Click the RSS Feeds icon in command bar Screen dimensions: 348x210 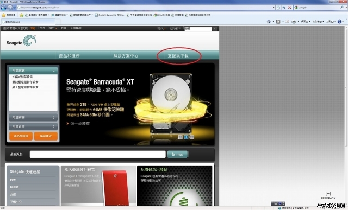pos(278,22)
